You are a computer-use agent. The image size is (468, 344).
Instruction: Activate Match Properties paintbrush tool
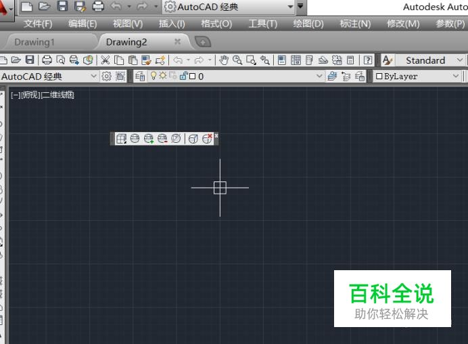pyautogui.click(x=146, y=60)
